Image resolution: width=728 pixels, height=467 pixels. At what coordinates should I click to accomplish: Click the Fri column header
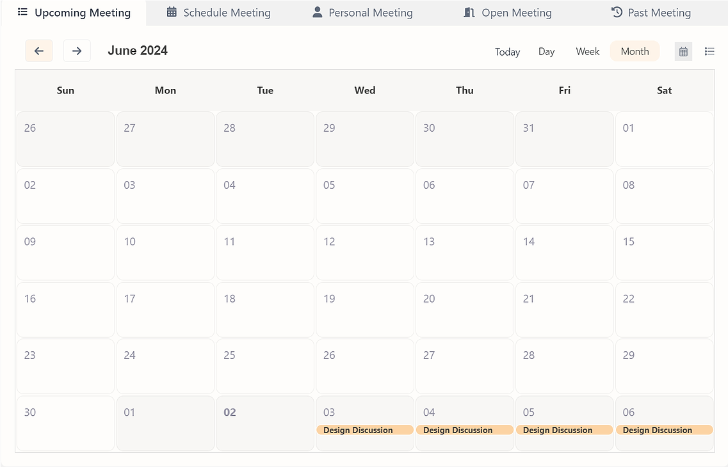click(x=564, y=90)
